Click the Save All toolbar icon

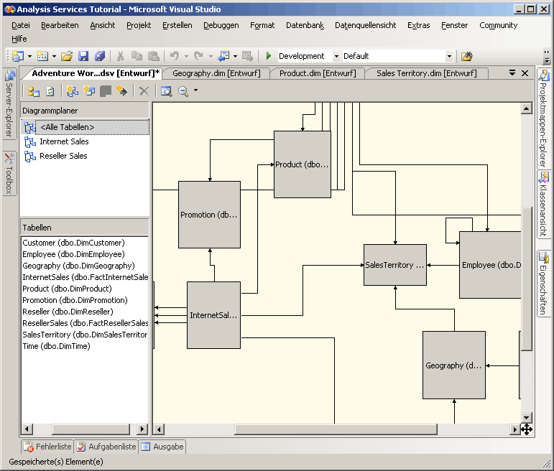click(x=100, y=56)
